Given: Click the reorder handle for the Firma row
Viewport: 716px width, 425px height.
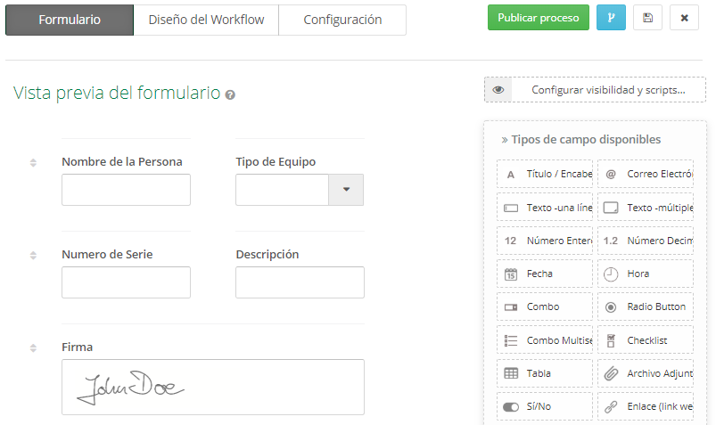Looking at the screenshot, I should point(33,347).
